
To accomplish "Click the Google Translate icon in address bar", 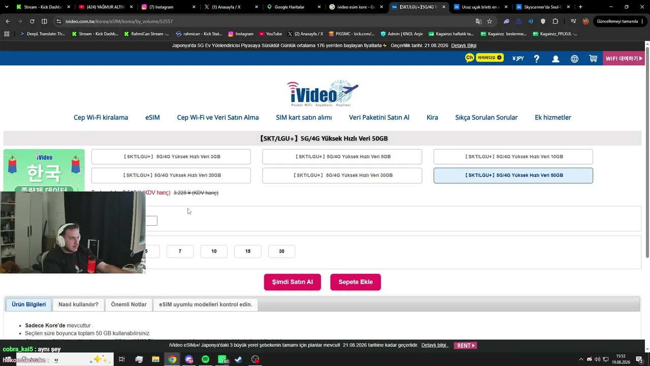I will coord(478,21).
